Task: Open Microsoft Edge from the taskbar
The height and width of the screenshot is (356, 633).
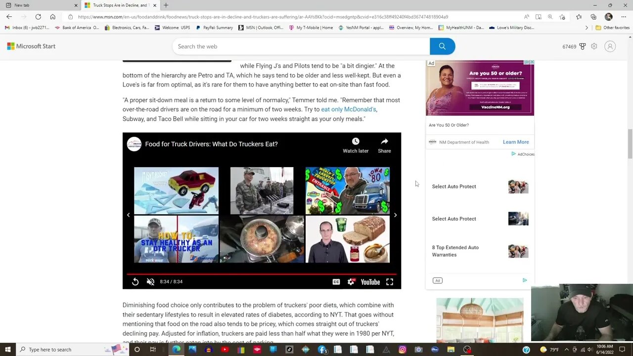Action: coord(176,350)
